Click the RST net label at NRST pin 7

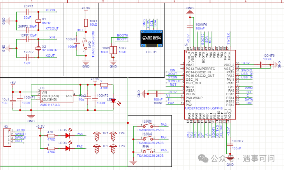(x=173, y=85)
